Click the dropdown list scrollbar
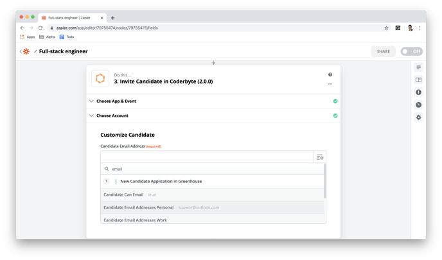Viewport: 442px width, 260px height. coord(325,181)
